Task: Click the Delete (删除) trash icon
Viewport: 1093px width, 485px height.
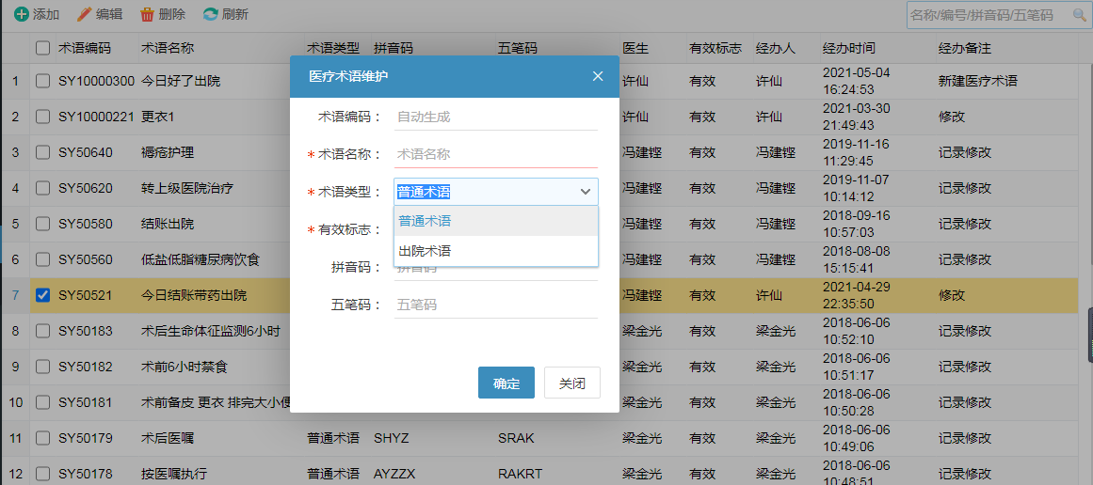Action: coord(147,14)
